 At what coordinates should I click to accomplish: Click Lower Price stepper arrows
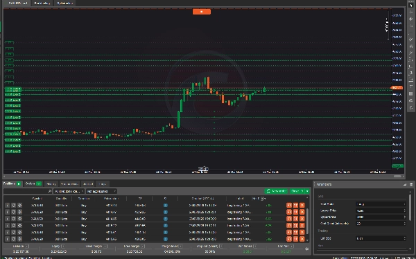(405, 211)
